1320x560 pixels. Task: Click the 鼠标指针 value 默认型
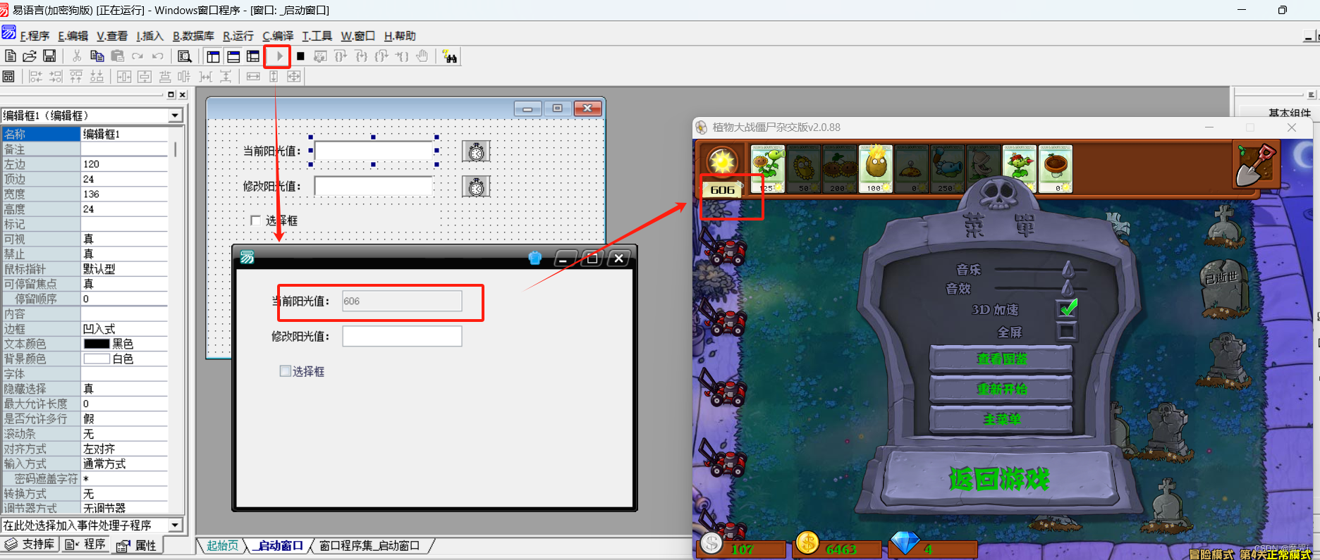pos(124,269)
